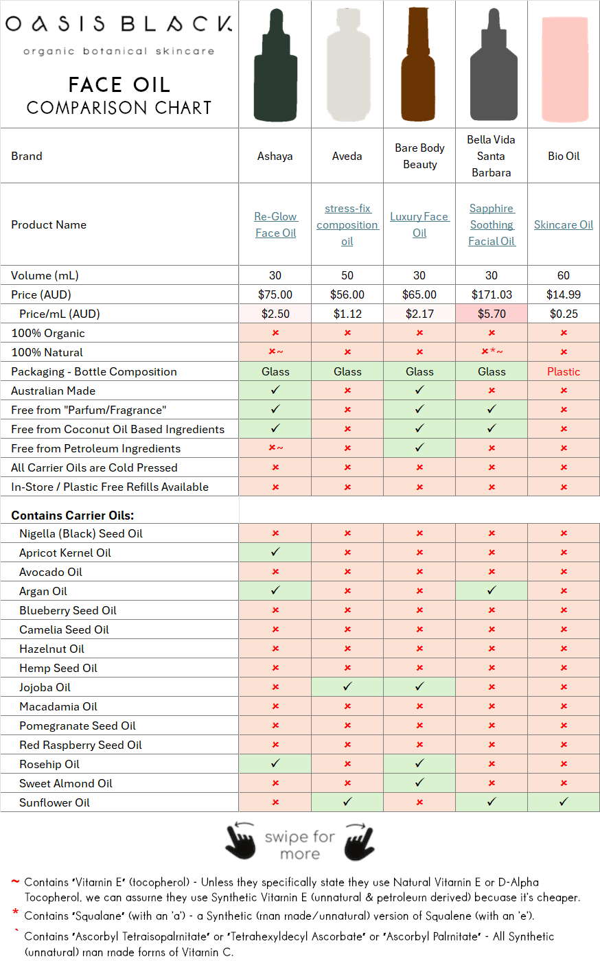Click the grey Bella Vida dropper bottle image
Screen dimensions: 600x961
[494, 65]
